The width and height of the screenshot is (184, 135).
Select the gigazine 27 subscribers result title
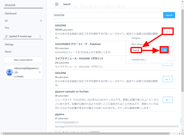pyautogui.click(x=59, y=114)
